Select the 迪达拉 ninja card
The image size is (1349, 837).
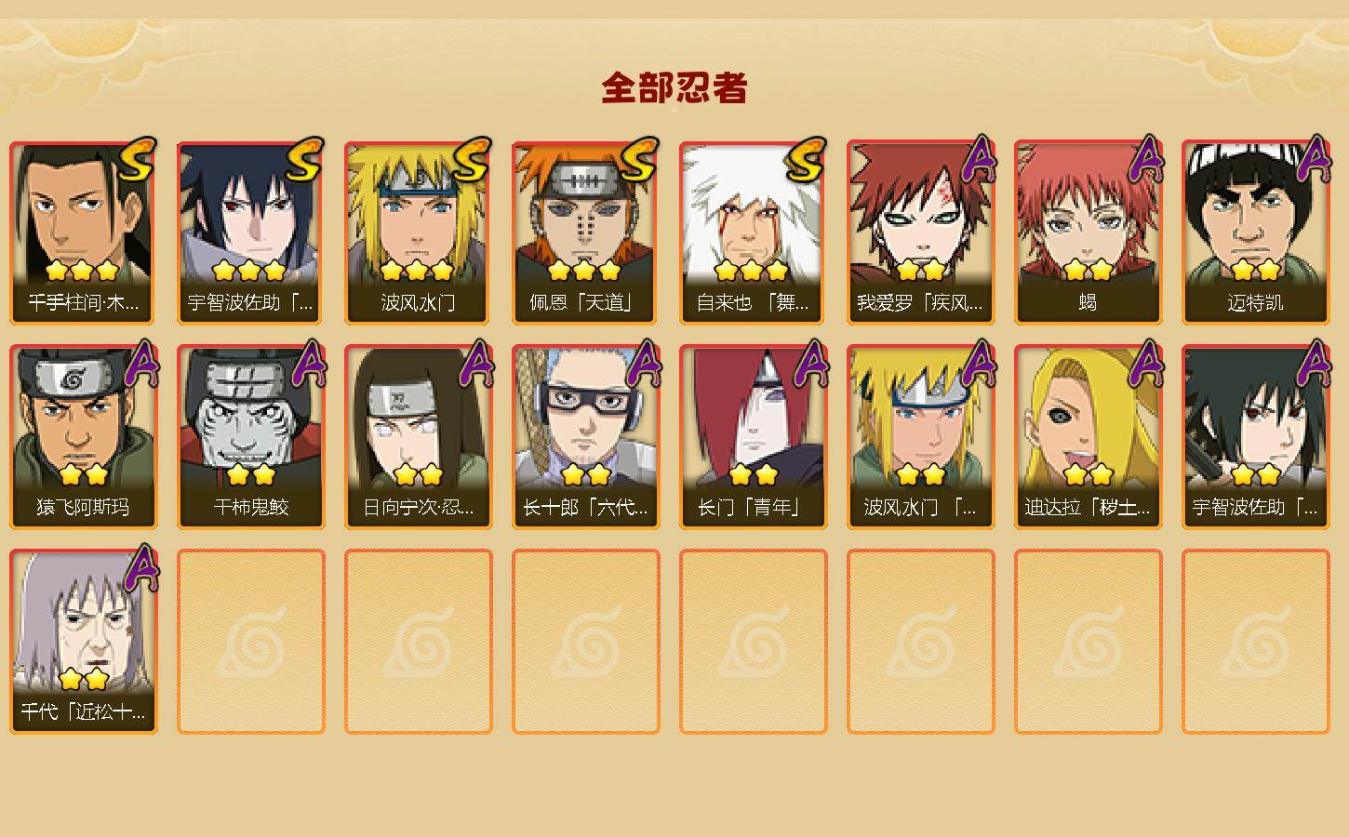point(1089,437)
